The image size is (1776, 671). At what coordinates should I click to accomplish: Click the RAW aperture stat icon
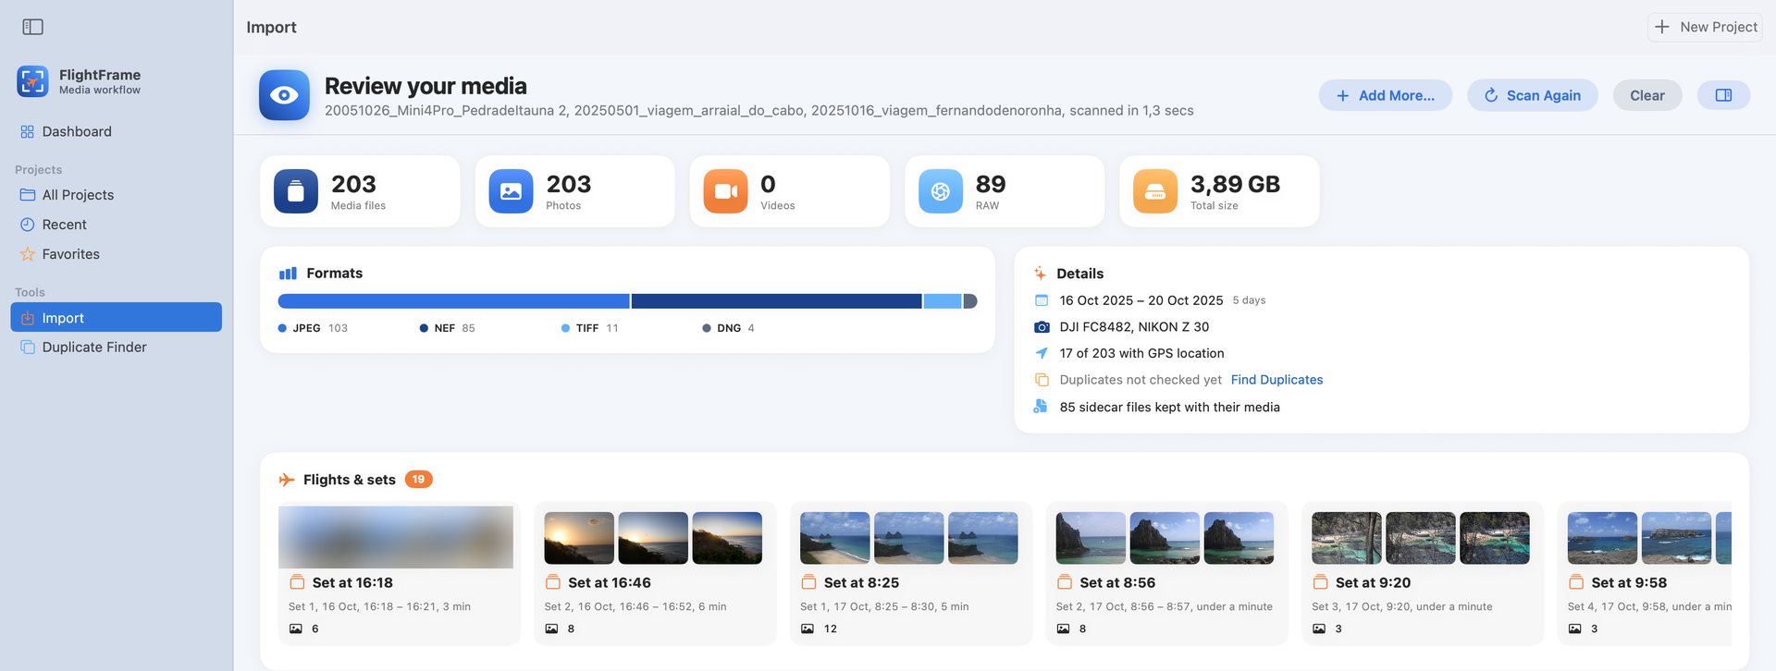(941, 191)
